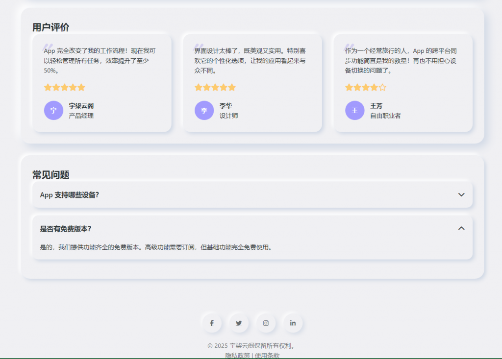Open the LinkedIn social icon

coord(293,323)
